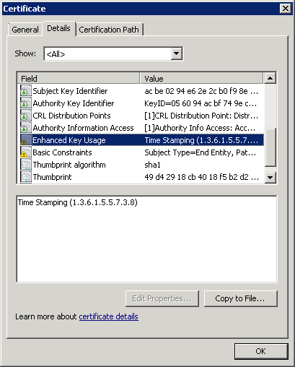Viewport: 295px width, 367px height.
Task: Select the Basic Constraints warning icon
Action: point(26,152)
